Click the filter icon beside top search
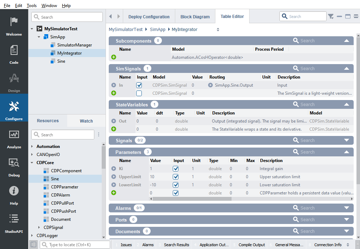 pyautogui.click(x=331, y=17)
